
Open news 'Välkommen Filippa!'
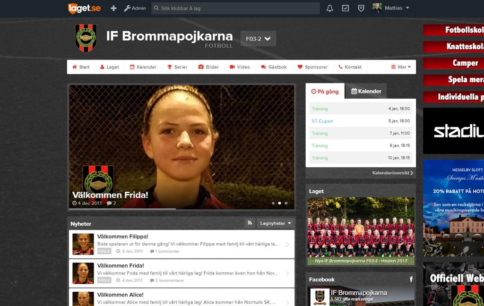pyautogui.click(x=122, y=237)
